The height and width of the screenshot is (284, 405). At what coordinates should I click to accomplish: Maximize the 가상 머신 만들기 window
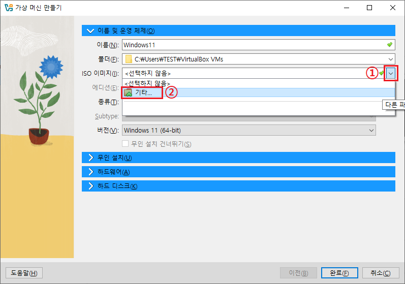click(369, 8)
